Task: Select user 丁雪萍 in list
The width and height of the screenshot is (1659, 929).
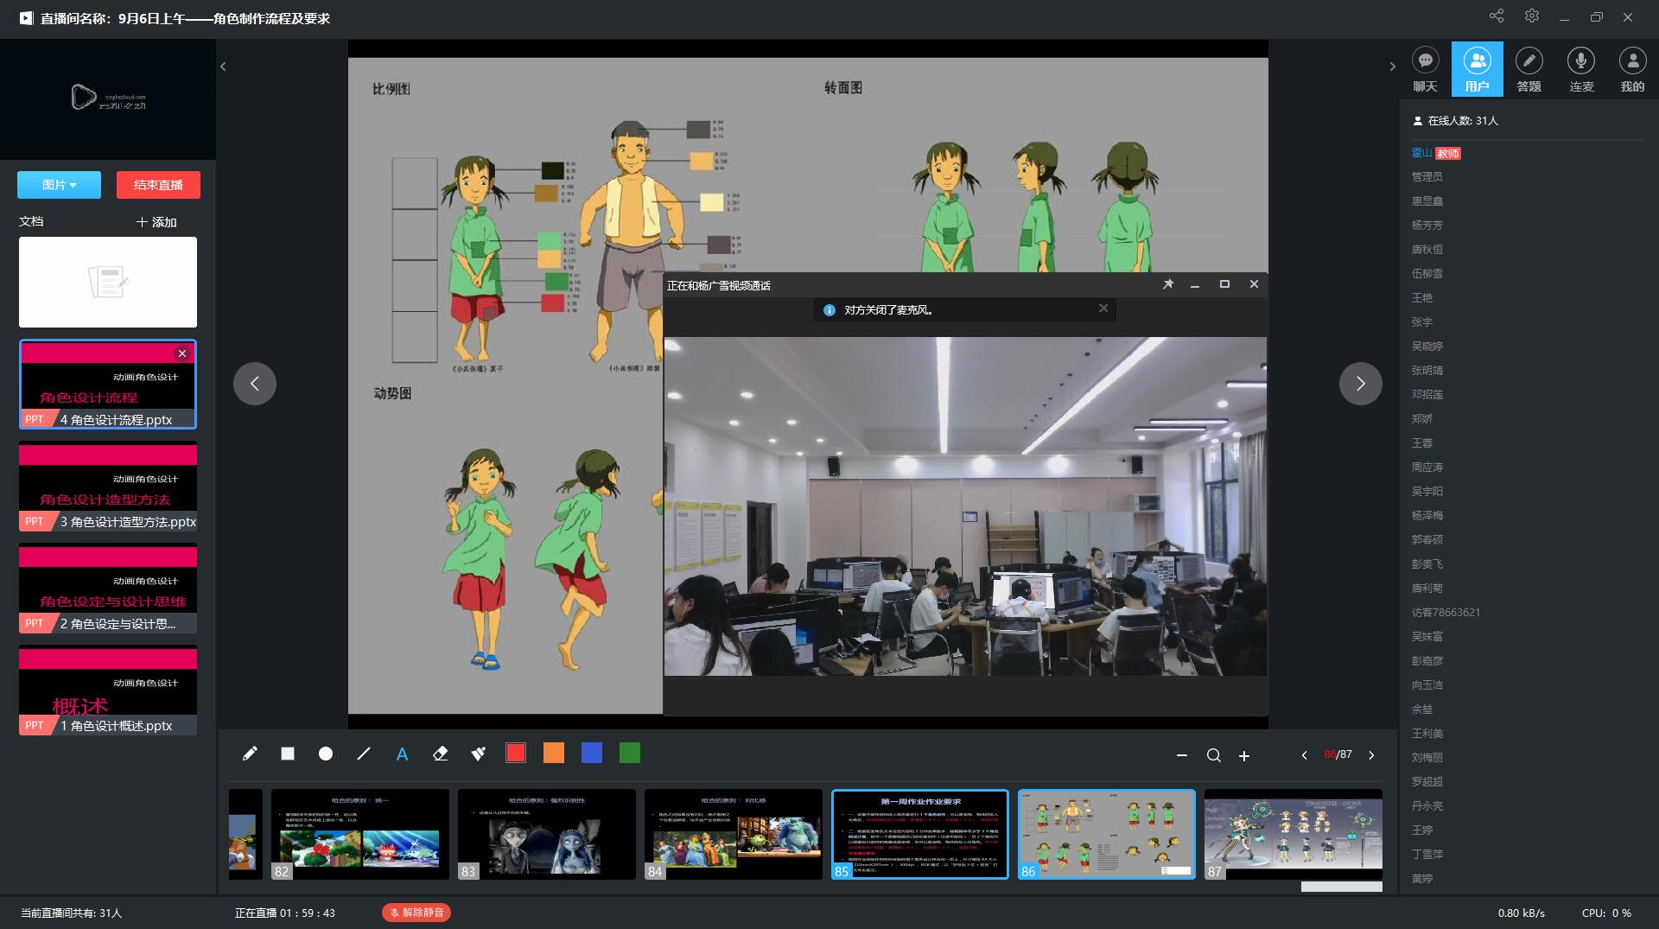Action: (x=1427, y=855)
